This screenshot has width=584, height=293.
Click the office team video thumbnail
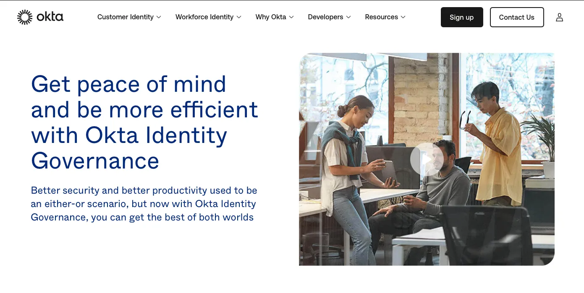click(x=427, y=159)
